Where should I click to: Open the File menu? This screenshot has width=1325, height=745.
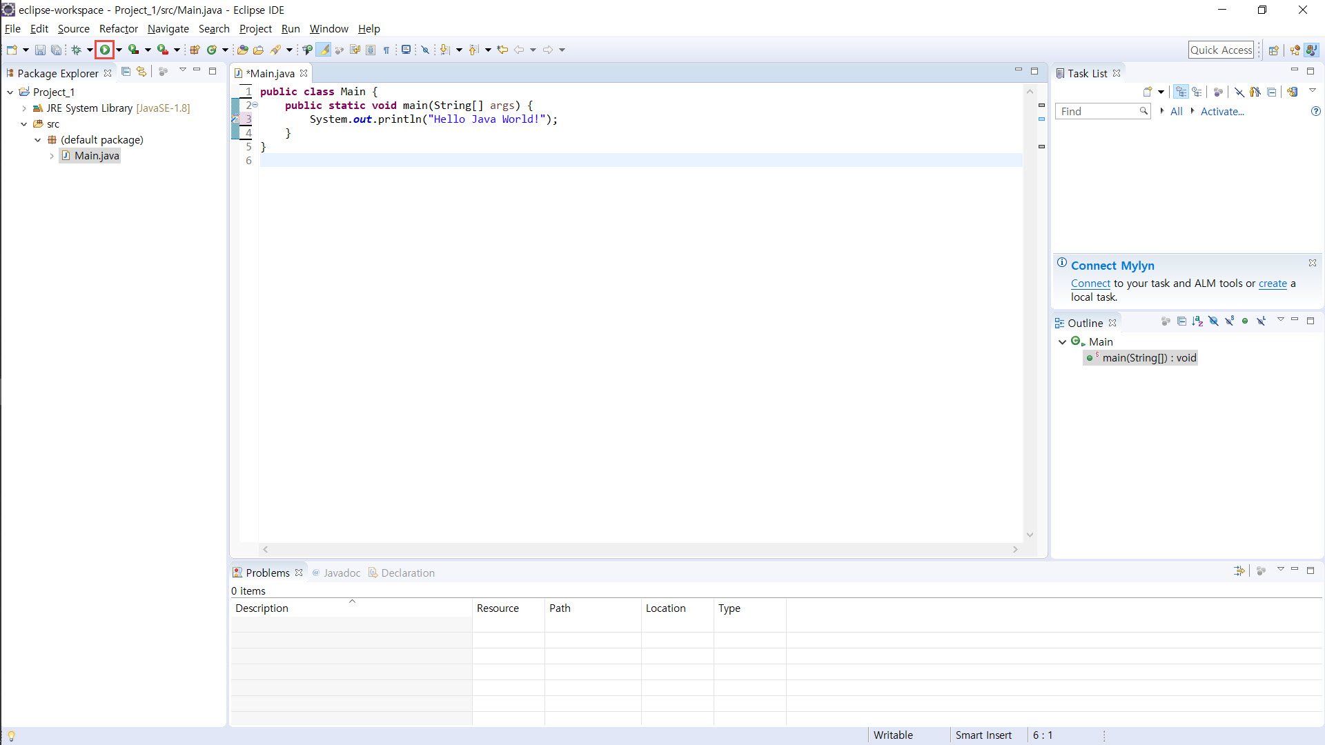pos(12,29)
